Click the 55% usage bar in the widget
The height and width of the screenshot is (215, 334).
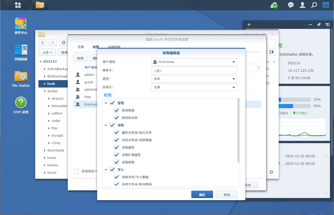click(294, 106)
